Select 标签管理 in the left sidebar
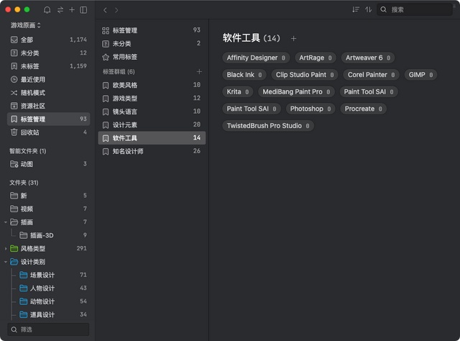 click(x=48, y=119)
